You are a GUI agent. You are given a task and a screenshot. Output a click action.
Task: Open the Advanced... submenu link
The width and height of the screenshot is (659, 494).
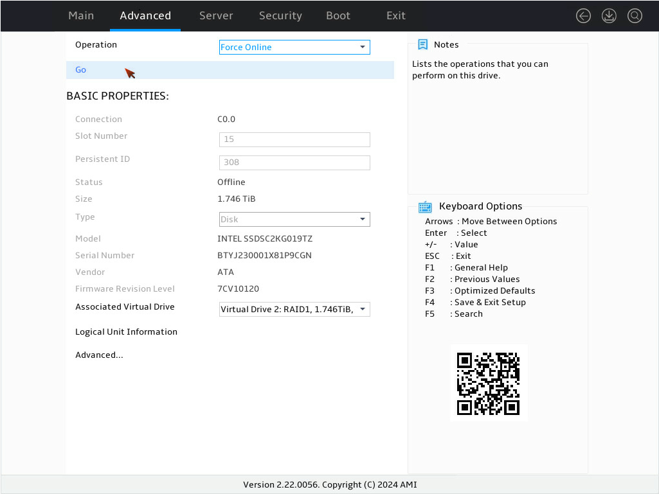coord(99,355)
